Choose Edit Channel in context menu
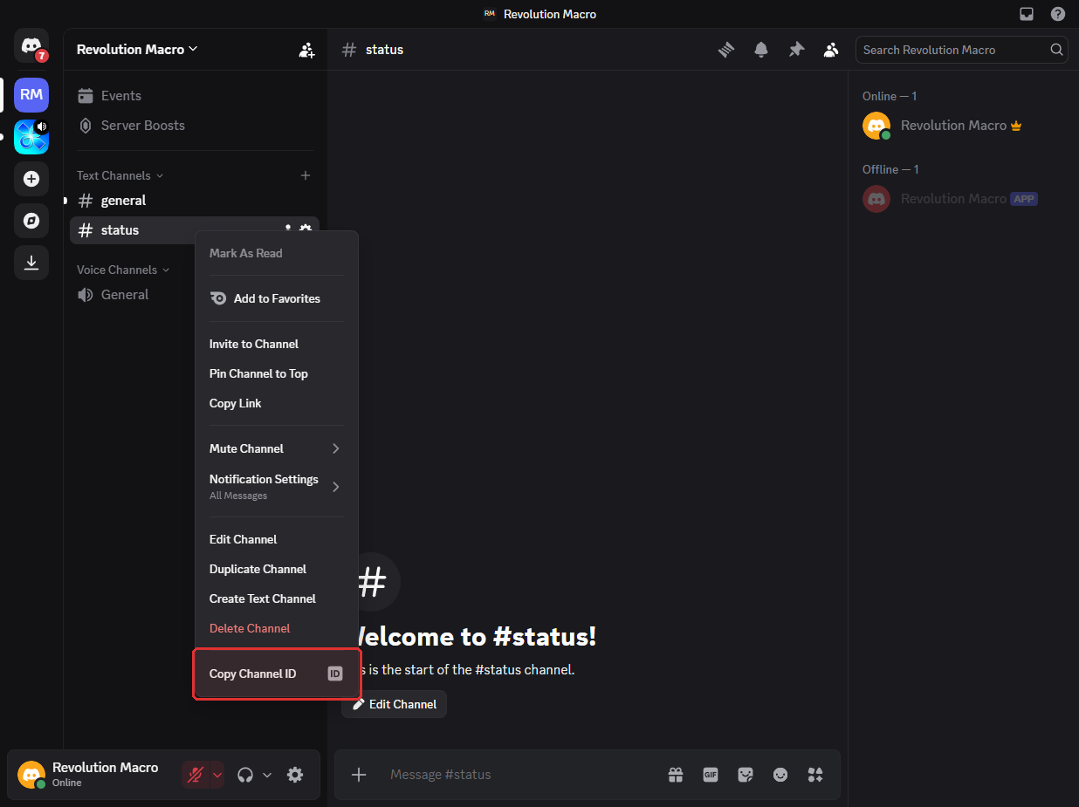The image size is (1079, 807). (x=276, y=539)
